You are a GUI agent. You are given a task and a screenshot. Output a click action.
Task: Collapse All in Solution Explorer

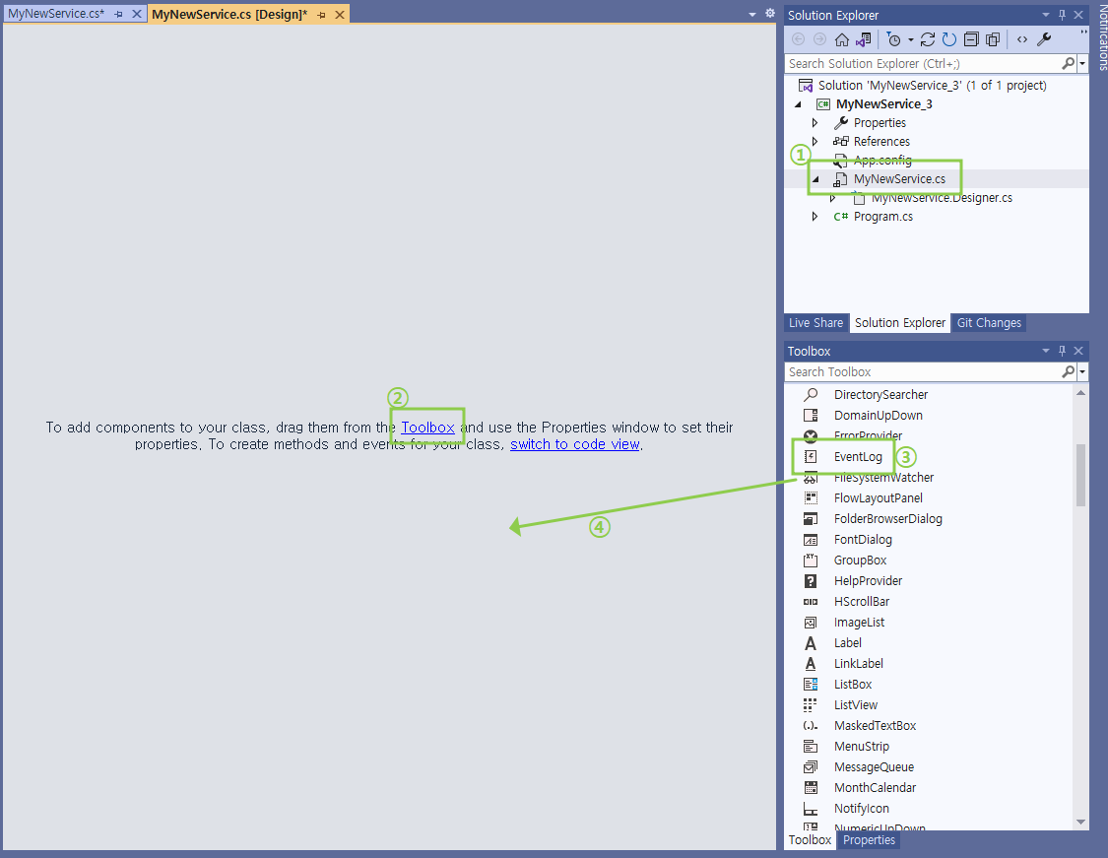pyautogui.click(x=972, y=39)
